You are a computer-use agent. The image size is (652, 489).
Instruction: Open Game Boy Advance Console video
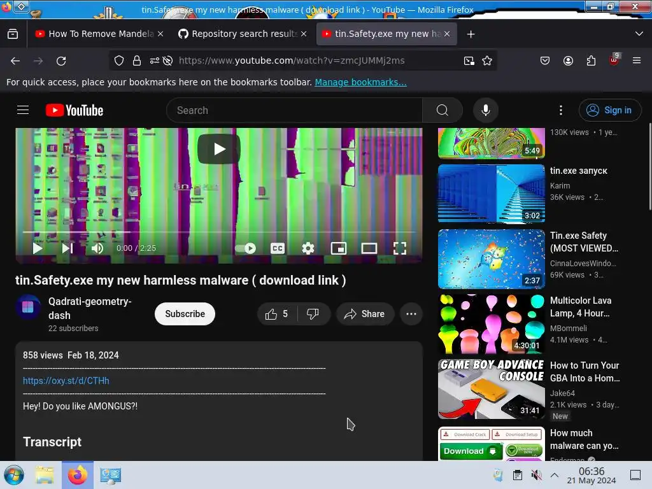pyautogui.click(x=491, y=389)
